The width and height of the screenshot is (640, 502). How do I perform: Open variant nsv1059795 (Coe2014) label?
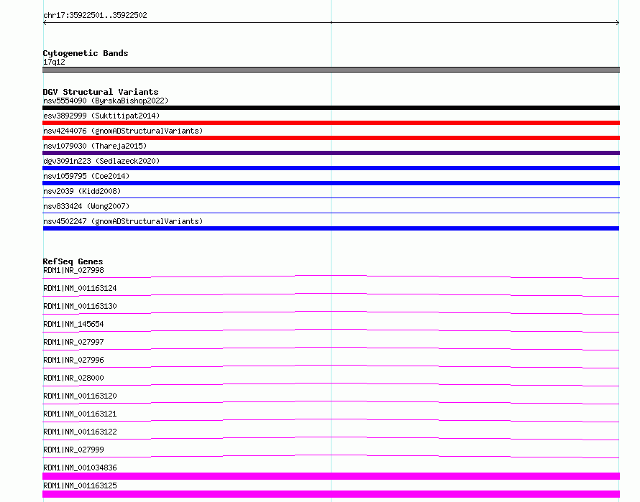tap(86, 176)
